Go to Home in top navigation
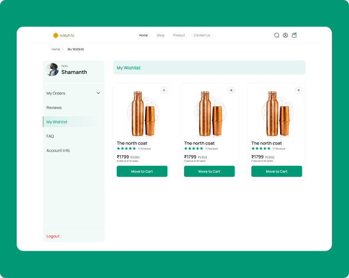 [143, 35]
